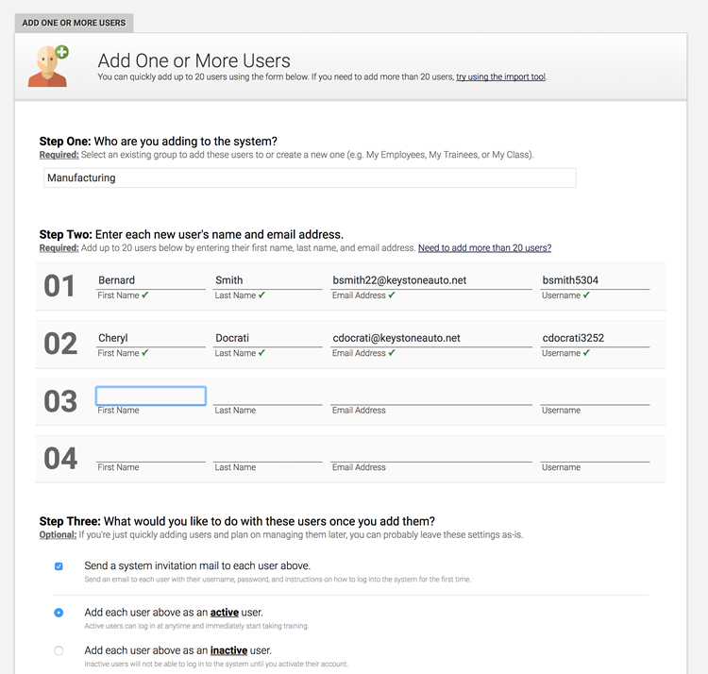The width and height of the screenshot is (708, 674).
Task: Toggle the system invitation mail checkbox
Action: click(59, 566)
